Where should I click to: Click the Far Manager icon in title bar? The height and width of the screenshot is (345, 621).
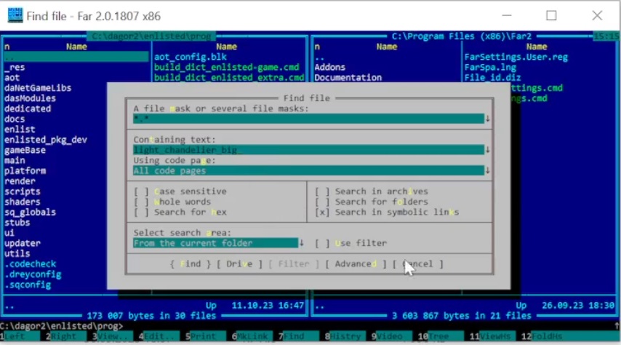[x=15, y=15]
